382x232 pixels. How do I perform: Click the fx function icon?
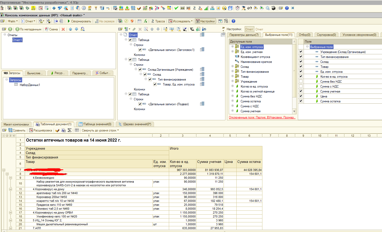[x=146, y=21]
